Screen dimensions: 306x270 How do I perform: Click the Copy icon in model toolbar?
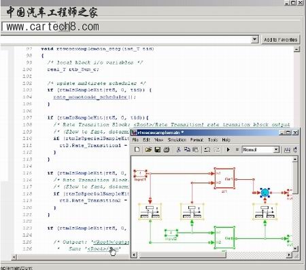(187, 149)
